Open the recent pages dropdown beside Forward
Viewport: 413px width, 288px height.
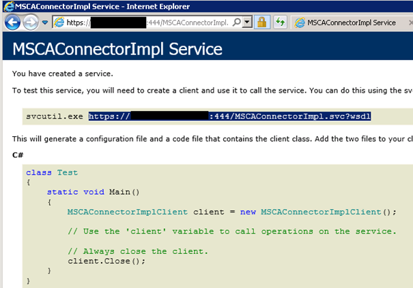[x=44, y=22]
